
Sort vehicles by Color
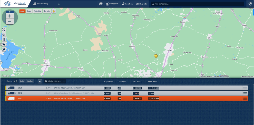pos(22,81)
